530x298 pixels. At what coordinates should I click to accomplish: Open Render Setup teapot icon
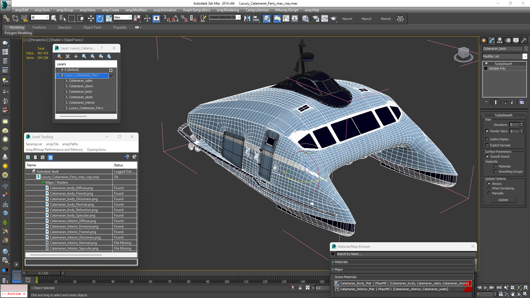[x=316, y=18]
